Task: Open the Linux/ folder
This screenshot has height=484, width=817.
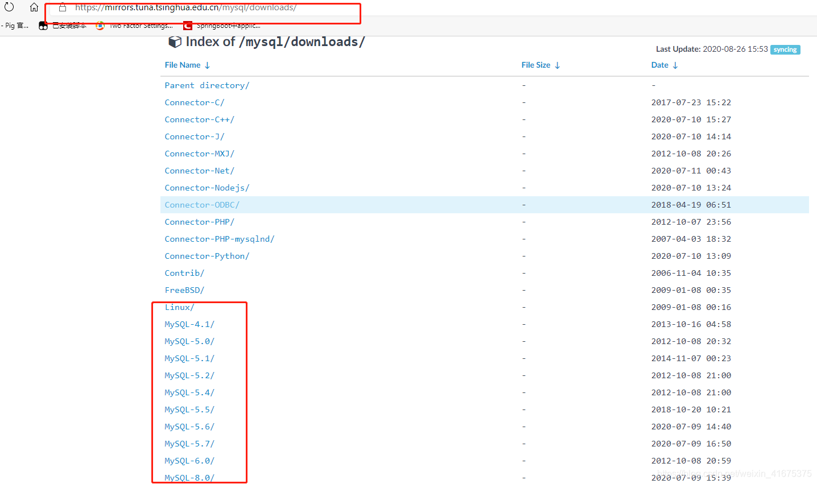Action: [180, 307]
